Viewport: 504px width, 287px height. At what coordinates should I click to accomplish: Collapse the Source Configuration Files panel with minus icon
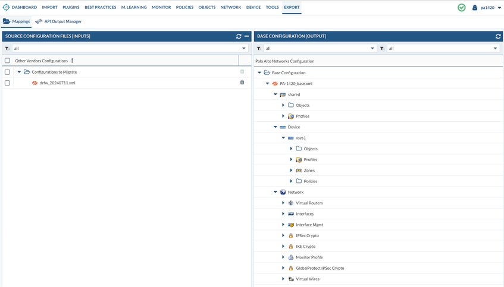click(246, 36)
